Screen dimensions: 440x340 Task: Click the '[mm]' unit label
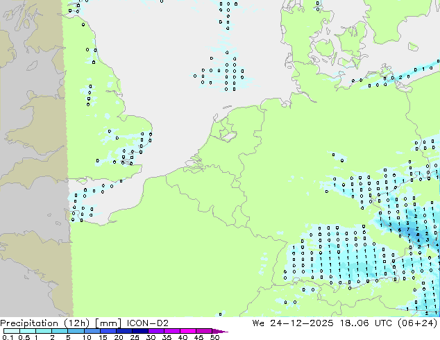108,323
